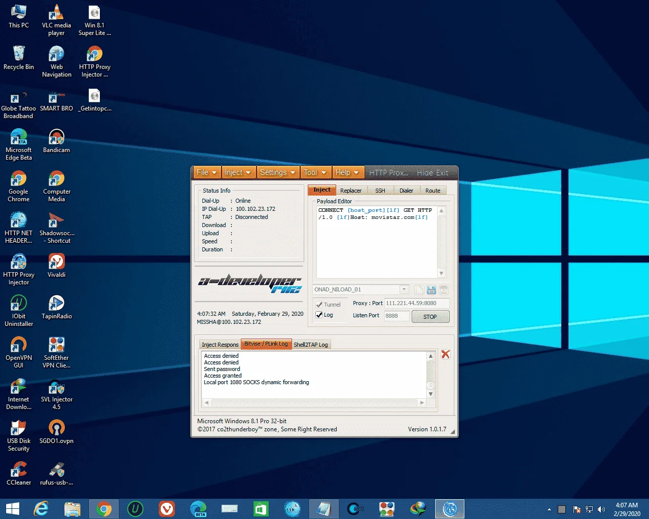The width and height of the screenshot is (649, 519).
Task: Switch to the Replacer tab
Action: [x=351, y=191]
